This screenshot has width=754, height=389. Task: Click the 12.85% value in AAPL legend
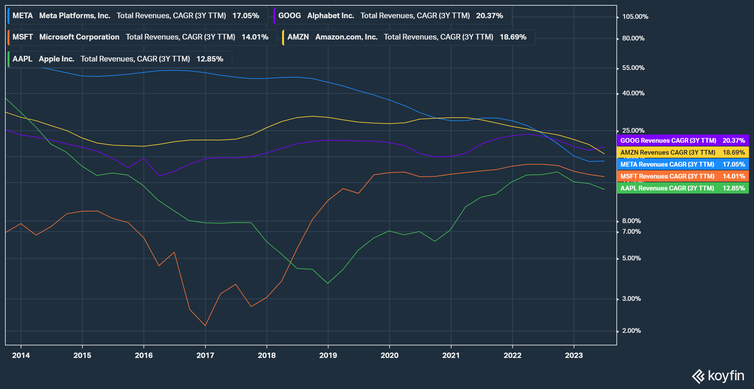click(x=210, y=59)
